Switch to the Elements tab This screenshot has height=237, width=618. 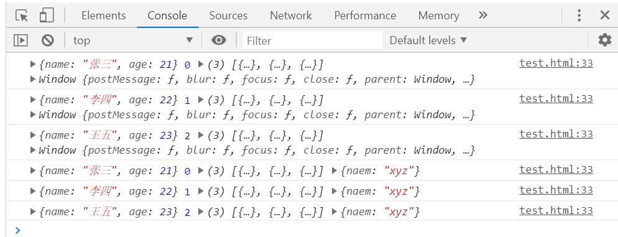click(104, 16)
